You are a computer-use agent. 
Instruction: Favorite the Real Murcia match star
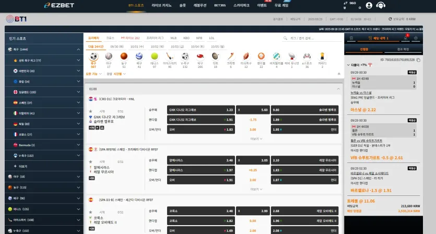click(x=90, y=161)
